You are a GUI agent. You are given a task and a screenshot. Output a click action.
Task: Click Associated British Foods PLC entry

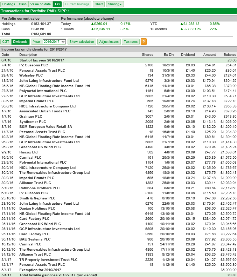(x=45, y=111)
